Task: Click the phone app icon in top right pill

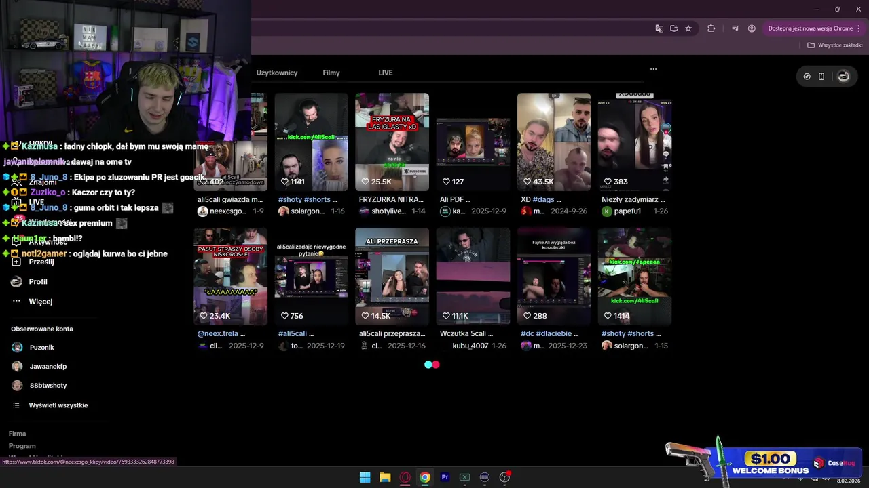Action: 821,77
